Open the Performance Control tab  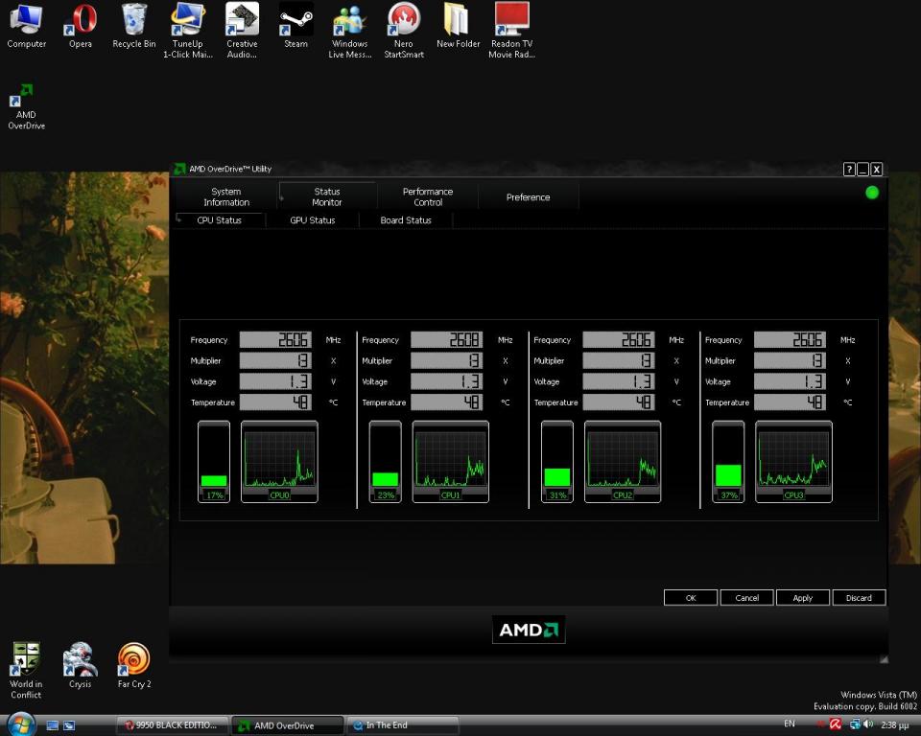tap(428, 196)
